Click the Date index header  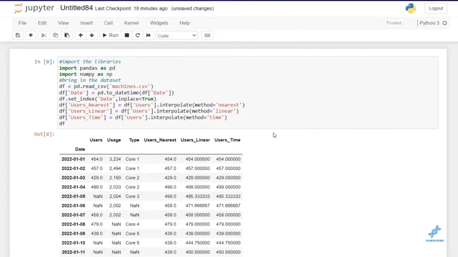80,149
